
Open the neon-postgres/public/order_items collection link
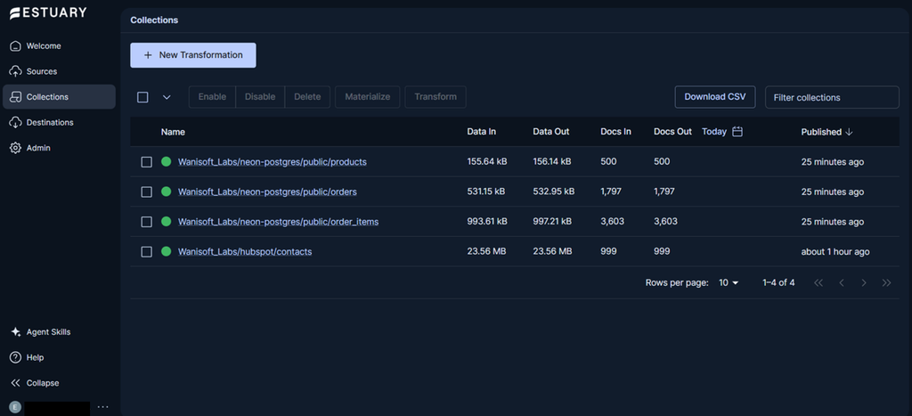click(x=278, y=222)
